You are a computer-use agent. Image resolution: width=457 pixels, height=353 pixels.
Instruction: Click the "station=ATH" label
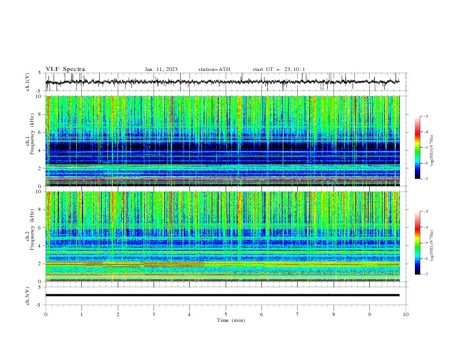click(214, 69)
